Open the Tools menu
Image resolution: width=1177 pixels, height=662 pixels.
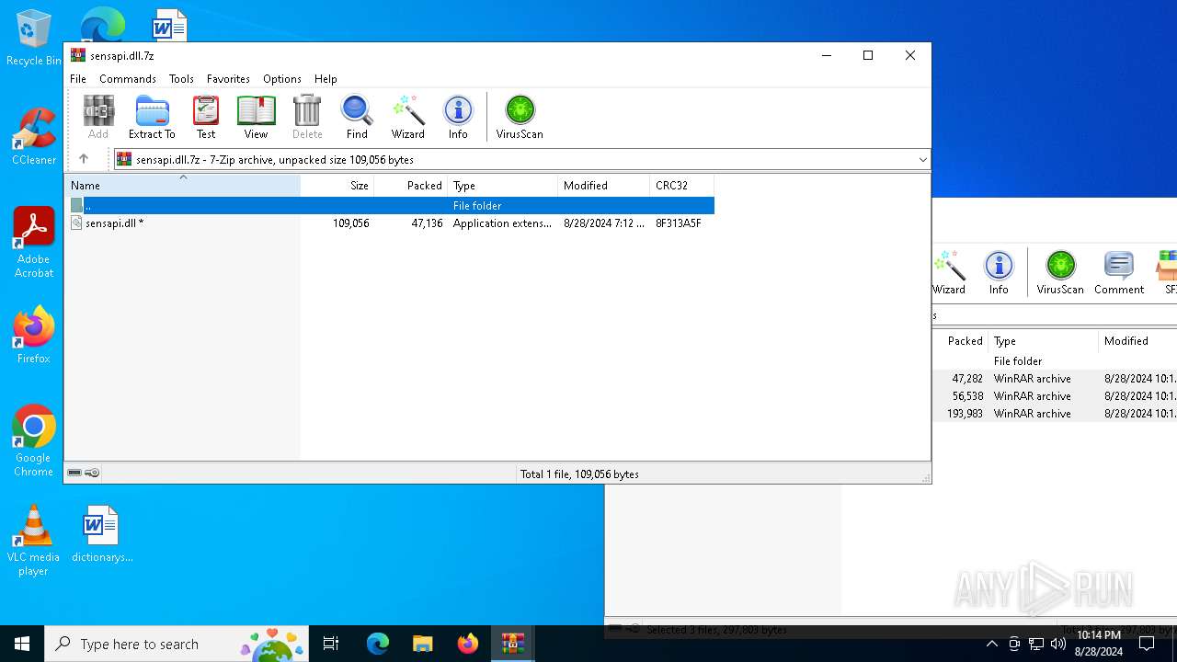(x=181, y=79)
